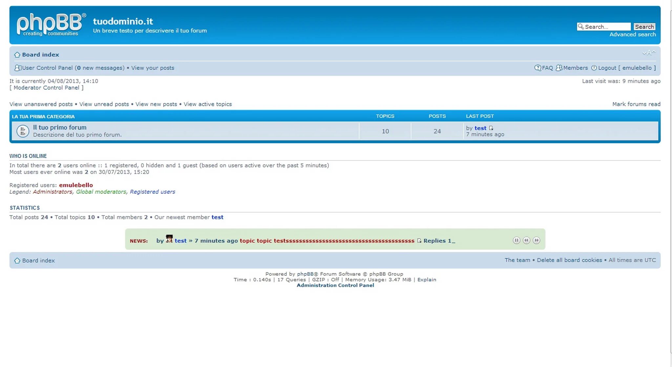672x367 pixels.
Task: Click View new posts link
Action: (156, 104)
